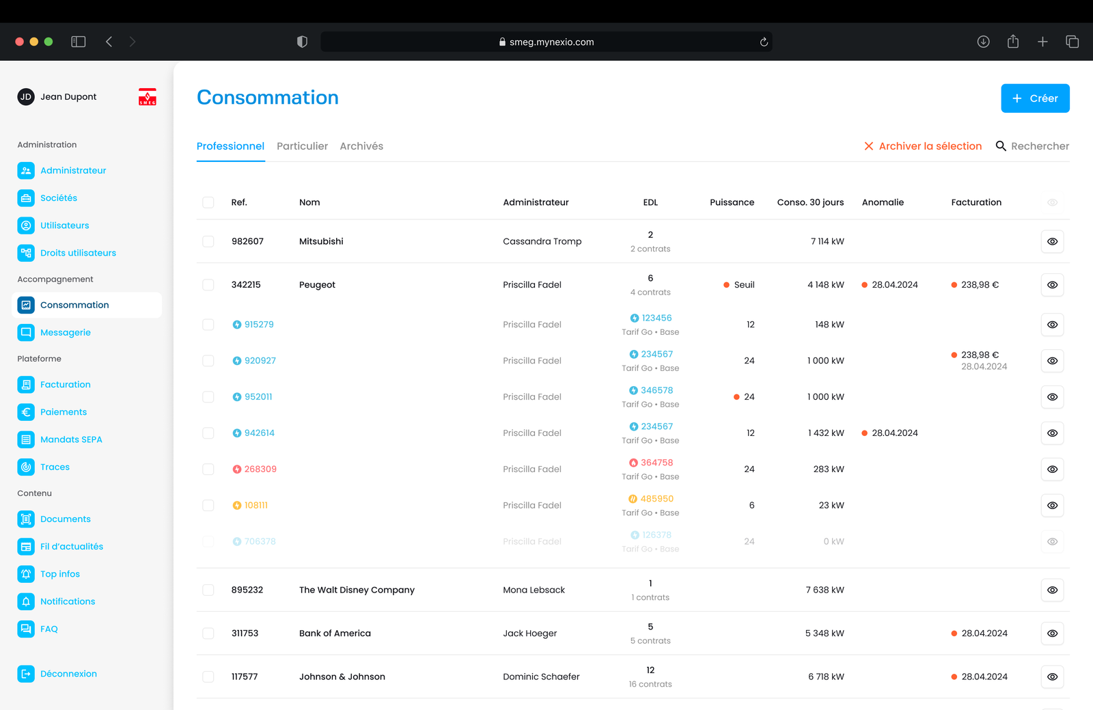Click eye button on Johnson & Johnson row
This screenshot has height=710, width=1093.
pos(1053,677)
